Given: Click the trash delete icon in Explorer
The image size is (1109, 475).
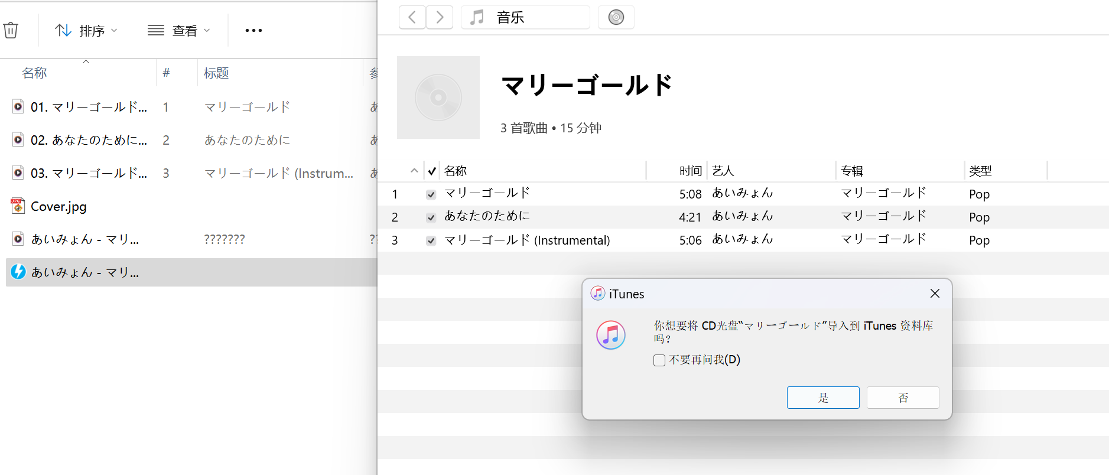Looking at the screenshot, I should point(11,30).
